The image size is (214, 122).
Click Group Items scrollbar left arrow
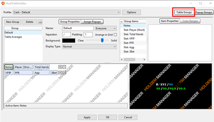tap(122, 59)
